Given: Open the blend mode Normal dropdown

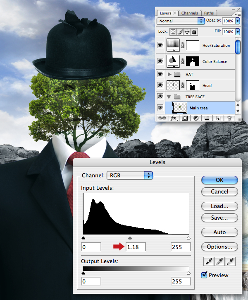Looking at the screenshot, I should coord(180,21).
